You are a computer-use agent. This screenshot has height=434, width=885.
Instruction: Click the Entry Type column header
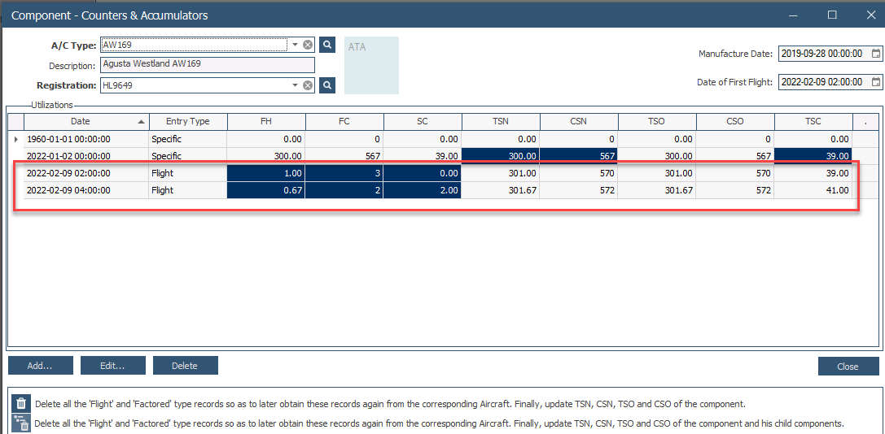(x=187, y=122)
